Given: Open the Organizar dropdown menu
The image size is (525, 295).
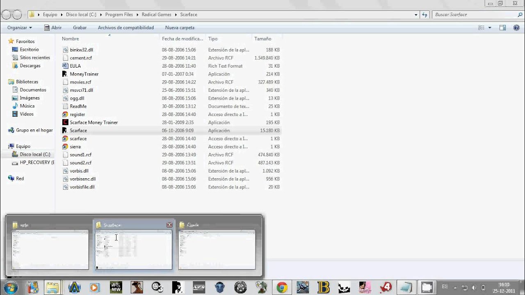Looking at the screenshot, I should pyautogui.click(x=19, y=27).
